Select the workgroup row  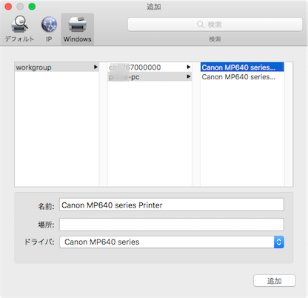[57, 67]
